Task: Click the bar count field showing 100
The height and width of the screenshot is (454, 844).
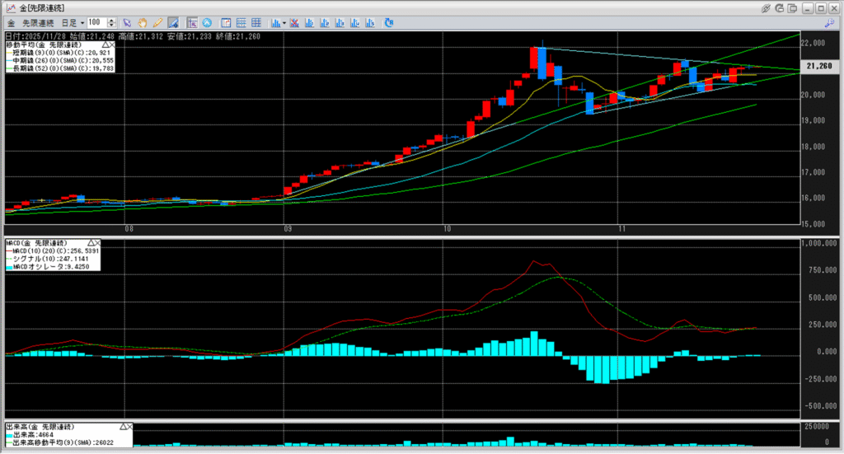Action: pos(95,22)
